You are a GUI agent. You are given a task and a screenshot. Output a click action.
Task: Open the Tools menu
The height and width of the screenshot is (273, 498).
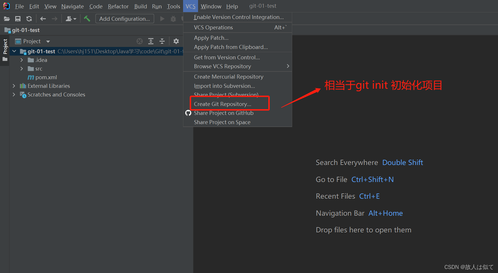(x=174, y=6)
